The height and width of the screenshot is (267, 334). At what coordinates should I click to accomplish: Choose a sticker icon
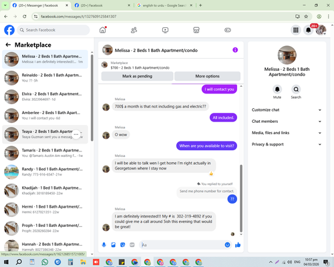(x=123, y=245)
